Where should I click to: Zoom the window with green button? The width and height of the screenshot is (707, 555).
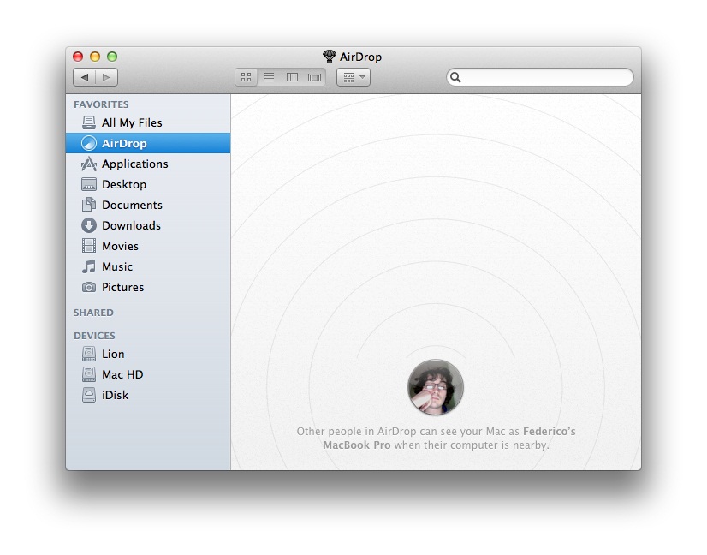112,57
